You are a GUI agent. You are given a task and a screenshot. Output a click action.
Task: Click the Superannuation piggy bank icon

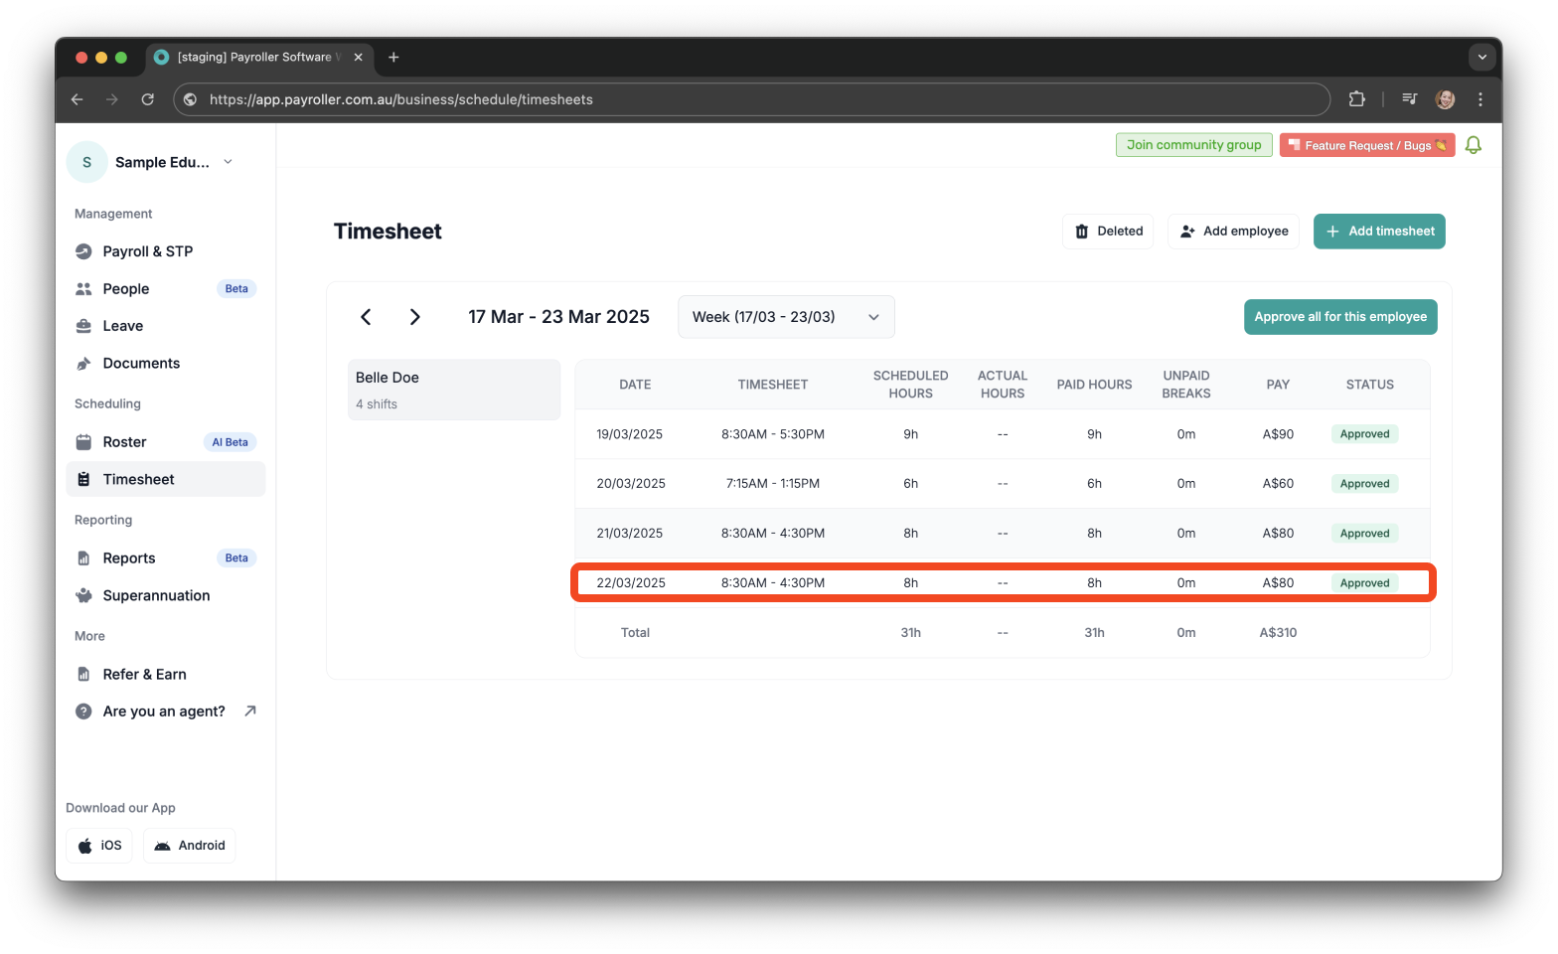coord(83,595)
